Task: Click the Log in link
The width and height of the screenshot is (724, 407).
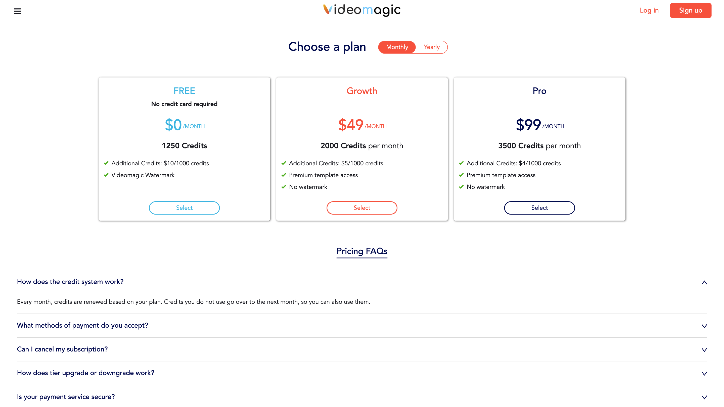Action: click(x=649, y=10)
